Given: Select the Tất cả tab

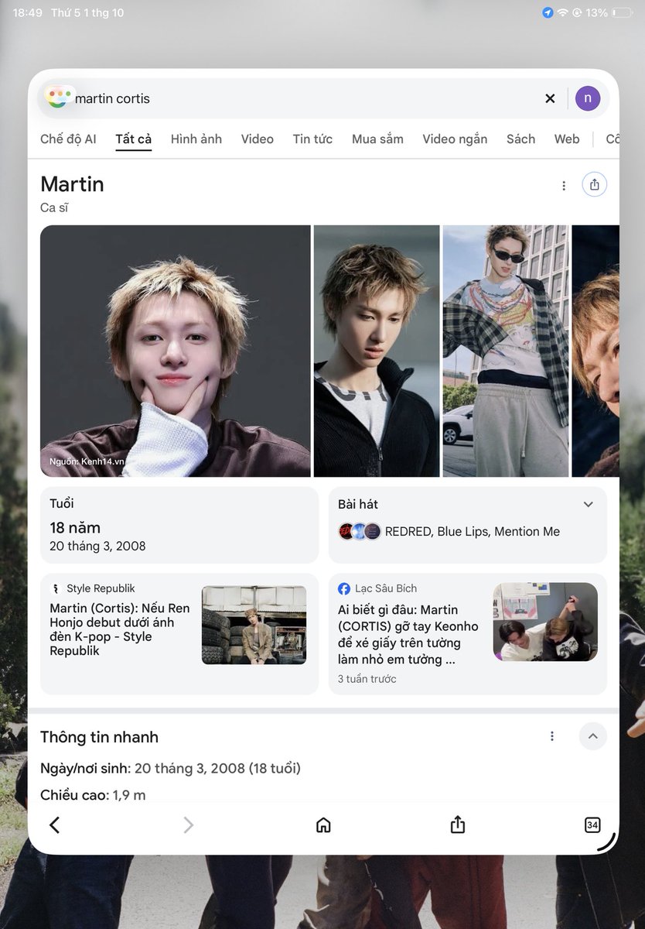Looking at the screenshot, I should coord(134,139).
